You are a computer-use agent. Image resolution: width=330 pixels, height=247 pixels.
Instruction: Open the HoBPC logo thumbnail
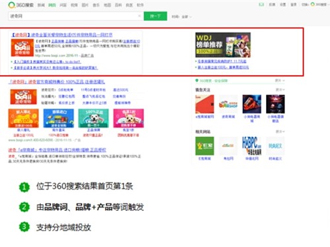click(x=251, y=146)
